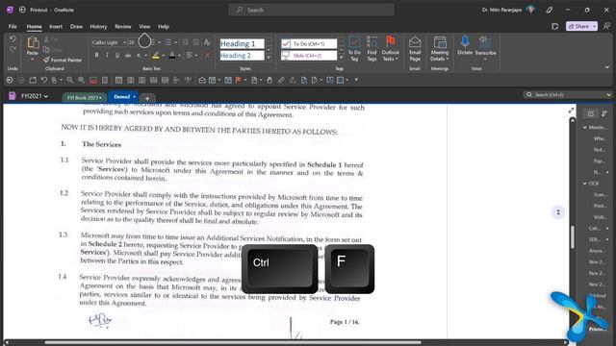Click the notebook Search (Ctrl+E) field
The height and width of the screenshot is (346, 616).
(567, 94)
